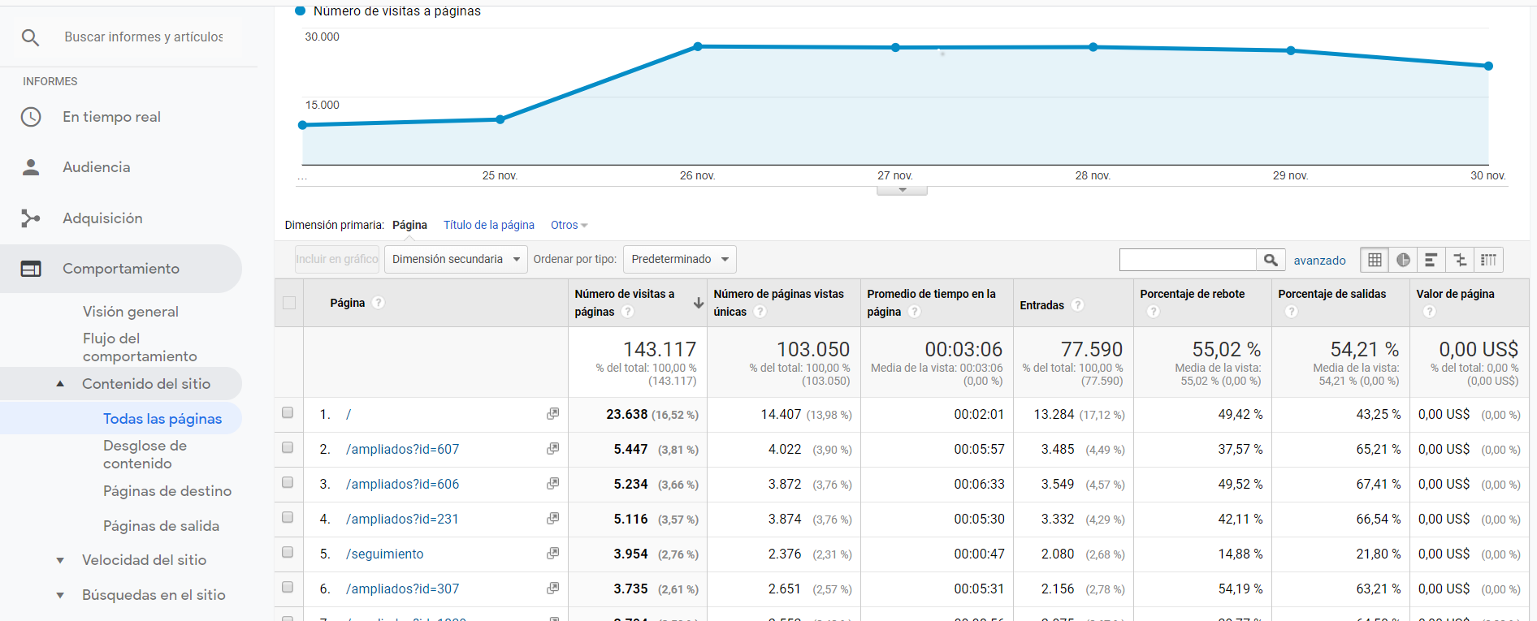Open the Dimensión secundaria dropdown
The image size is (1537, 621).
pos(456,260)
